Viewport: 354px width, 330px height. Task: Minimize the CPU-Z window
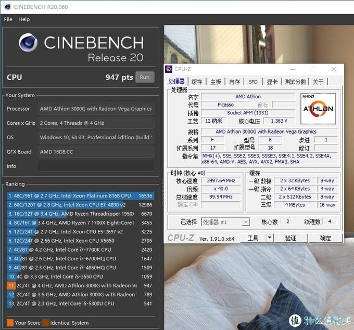pyautogui.click(x=293, y=69)
